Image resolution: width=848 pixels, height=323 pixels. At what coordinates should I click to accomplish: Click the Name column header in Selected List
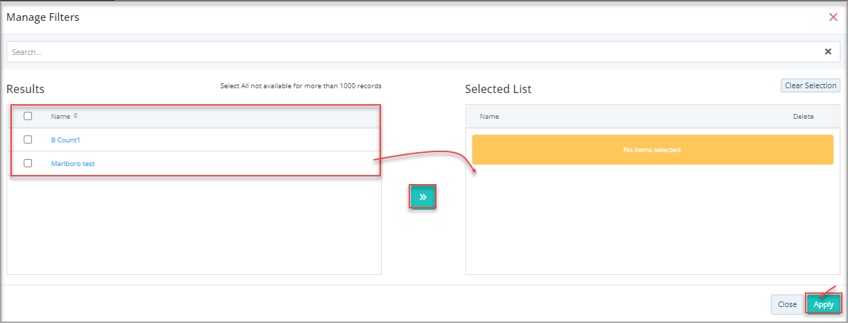(x=489, y=117)
